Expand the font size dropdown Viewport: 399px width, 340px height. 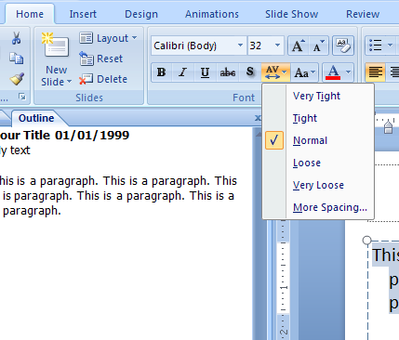(277, 46)
